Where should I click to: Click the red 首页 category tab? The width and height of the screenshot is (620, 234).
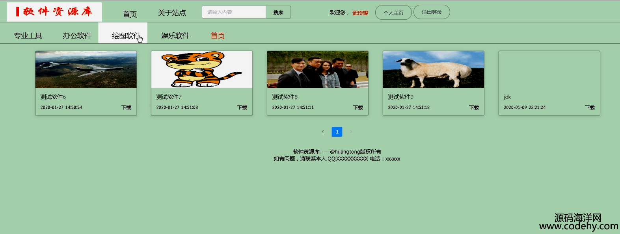point(218,35)
